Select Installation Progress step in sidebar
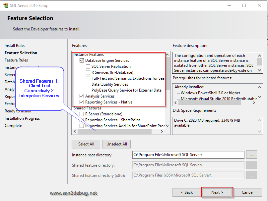 (22, 118)
